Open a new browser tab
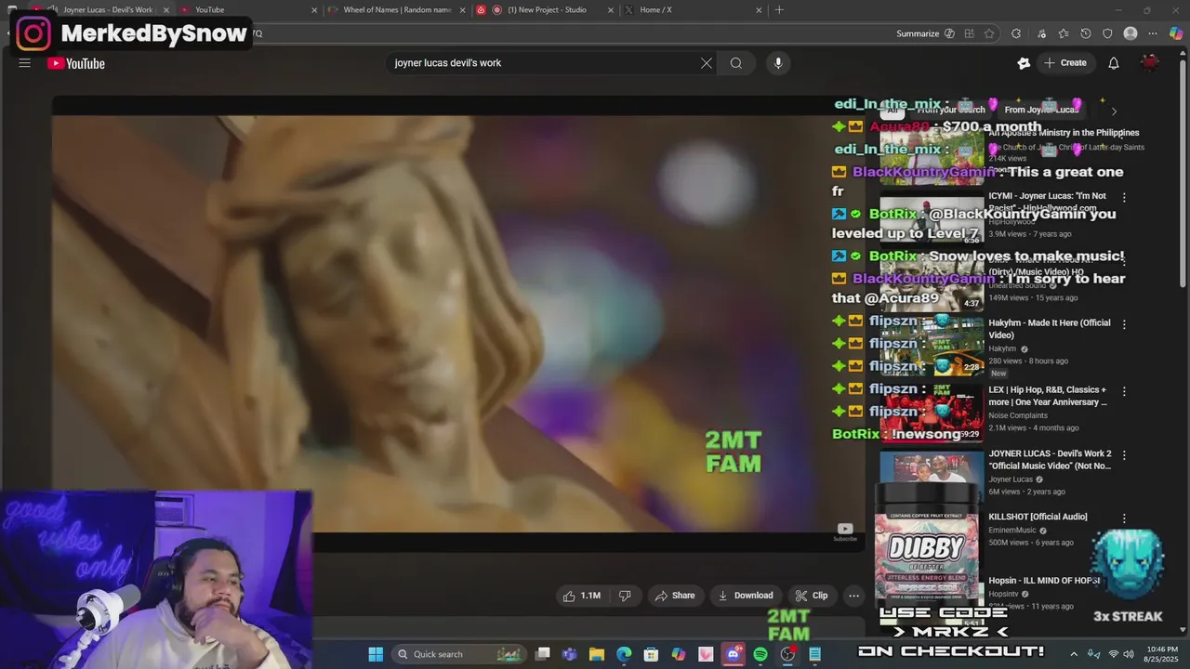 coord(779,9)
